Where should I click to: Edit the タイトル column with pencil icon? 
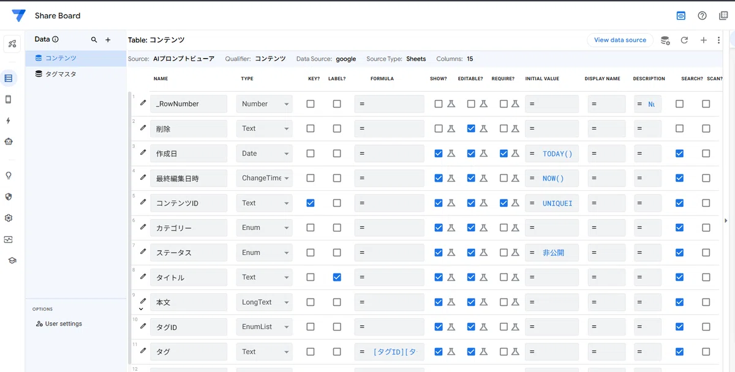coord(143,276)
